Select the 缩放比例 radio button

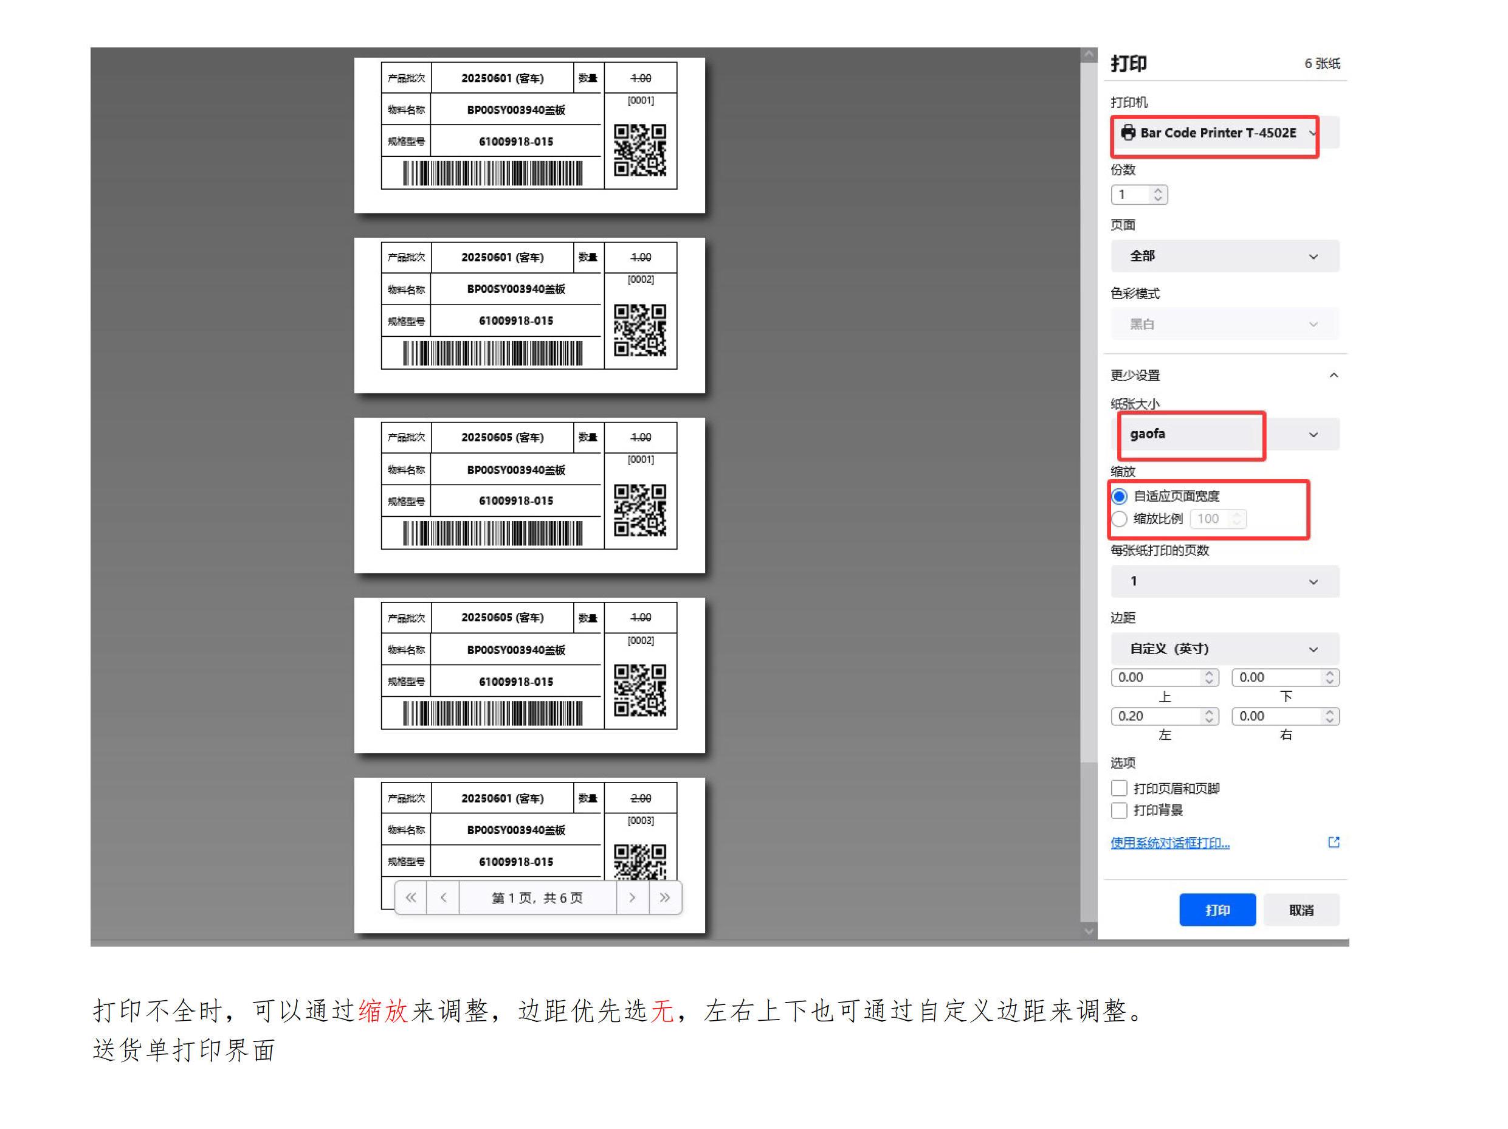click(1119, 519)
